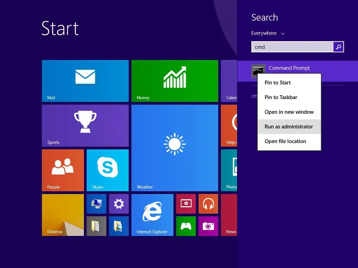Launch the Skype tile
This screenshot has height=268, width=358.
click(108, 170)
